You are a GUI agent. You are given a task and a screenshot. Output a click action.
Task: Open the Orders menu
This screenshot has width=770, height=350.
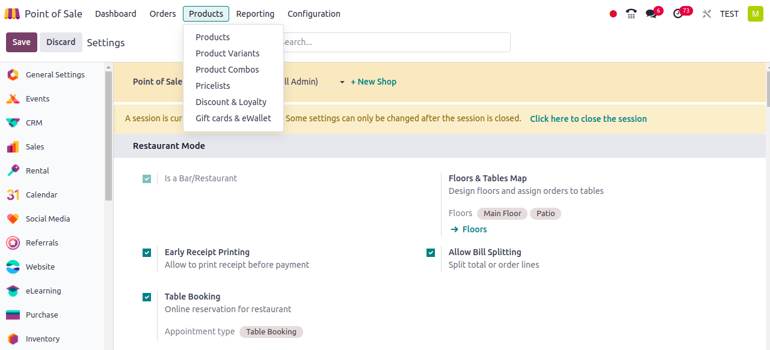click(162, 14)
